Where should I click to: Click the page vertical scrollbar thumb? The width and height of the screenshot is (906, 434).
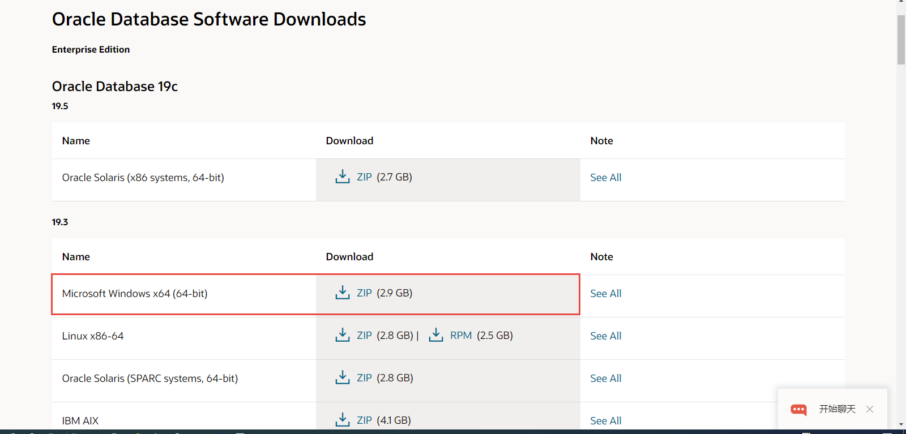coord(901,40)
